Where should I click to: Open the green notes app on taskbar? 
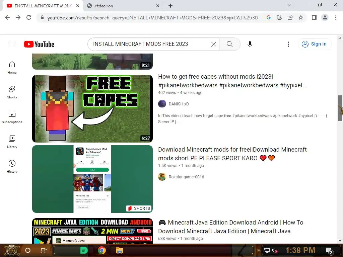tap(84, 250)
